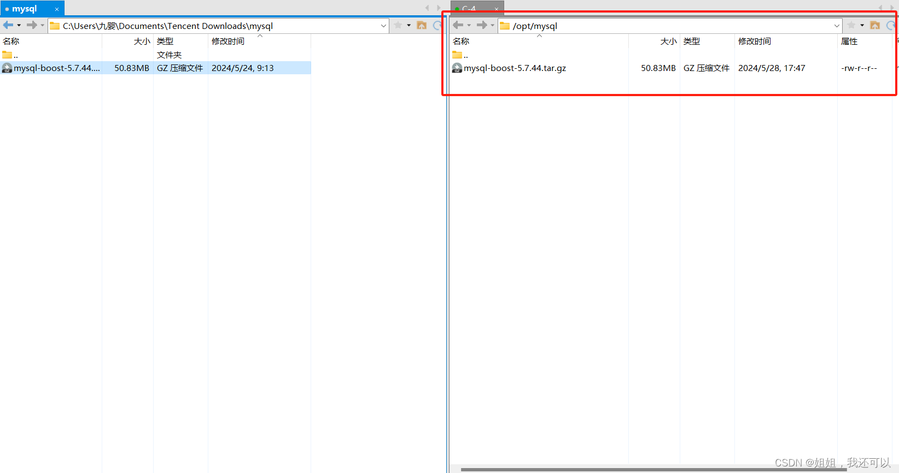The image size is (899, 473).
Task: Open bookmark dropdown arrow in the local pane
Action: 409,25
